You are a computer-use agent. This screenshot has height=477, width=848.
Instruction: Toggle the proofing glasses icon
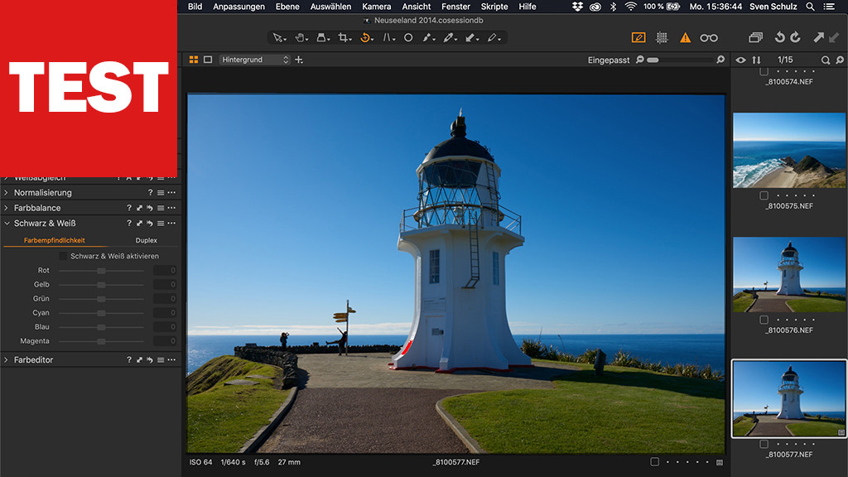click(x=709, y=38)
